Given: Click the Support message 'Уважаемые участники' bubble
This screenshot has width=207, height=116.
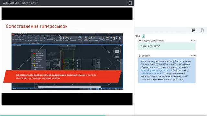Looking at the screenshot, I should pos(167,70).
